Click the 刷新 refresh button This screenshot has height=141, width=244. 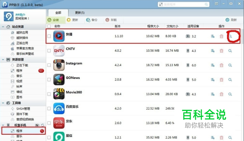pyautogui.click(x=231, y=20)
